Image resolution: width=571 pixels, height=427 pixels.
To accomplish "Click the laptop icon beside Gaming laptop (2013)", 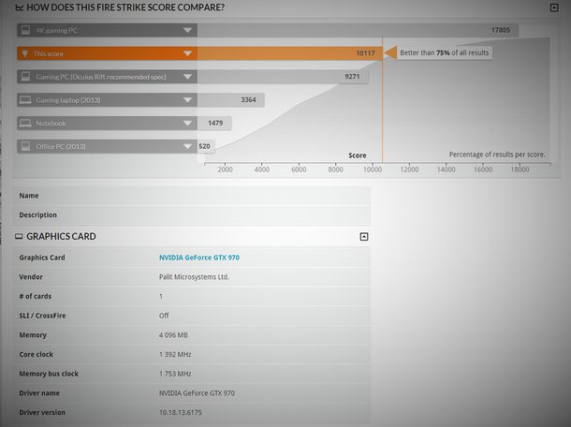I will click(x=25, y=100).
